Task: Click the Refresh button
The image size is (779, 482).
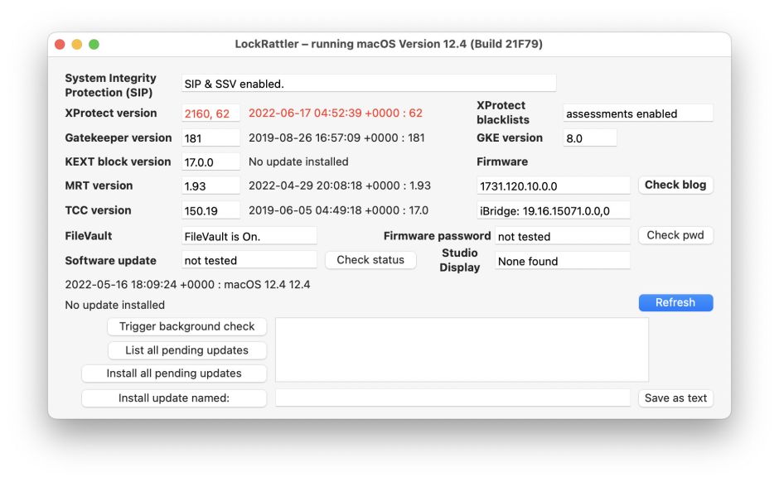Action: click(675, 303)
